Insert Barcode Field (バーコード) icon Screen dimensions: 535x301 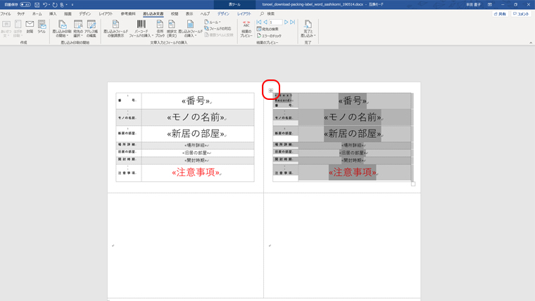coord(141,27)
